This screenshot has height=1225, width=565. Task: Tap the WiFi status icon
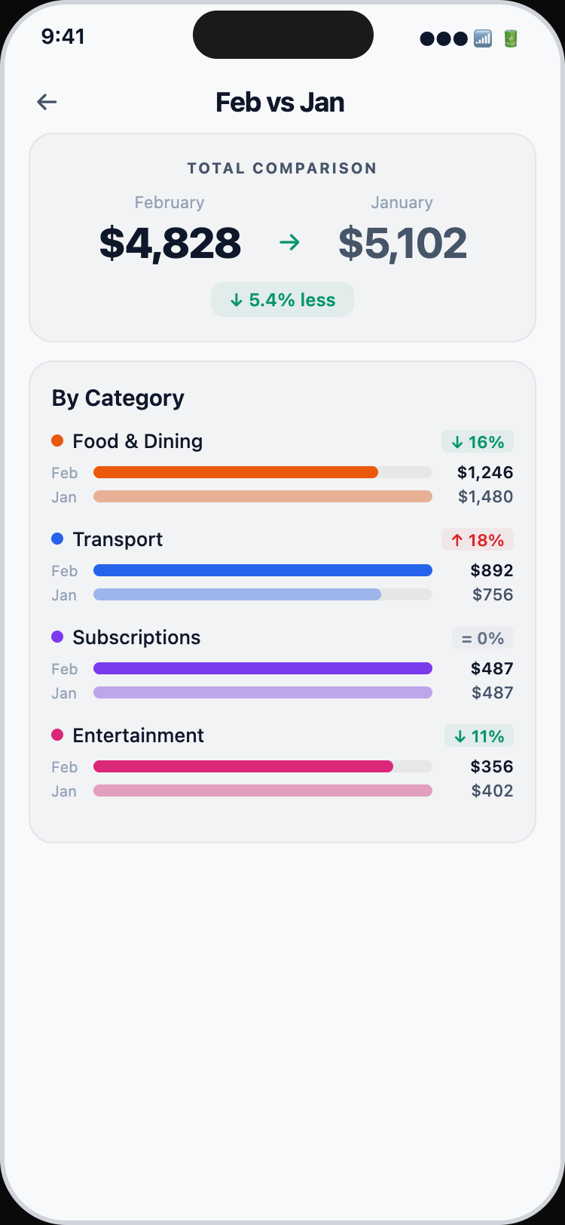[483, 38]
